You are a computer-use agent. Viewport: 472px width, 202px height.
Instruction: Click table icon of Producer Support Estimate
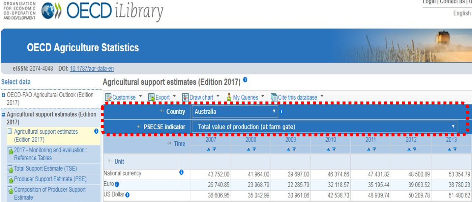tap(10, 179)
